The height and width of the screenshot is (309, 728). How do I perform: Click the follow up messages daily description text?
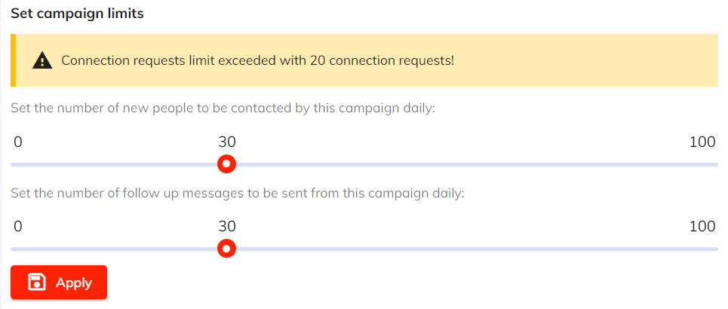pyautogui.click(x=237, y=193)
